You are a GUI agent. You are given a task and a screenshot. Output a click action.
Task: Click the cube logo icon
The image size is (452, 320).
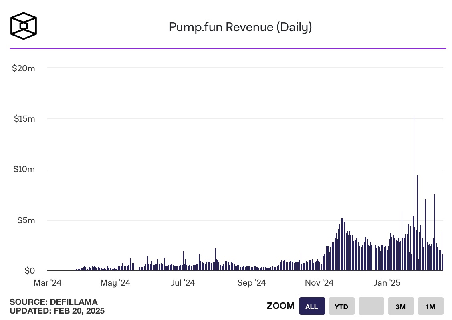click(x=24, y=26)
